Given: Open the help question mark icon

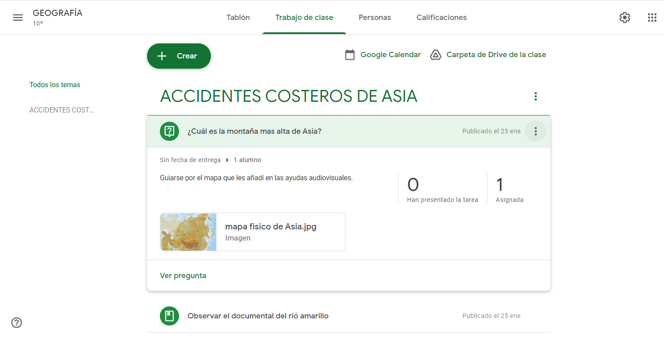Looking at the screenshot, I should point(16,322).
